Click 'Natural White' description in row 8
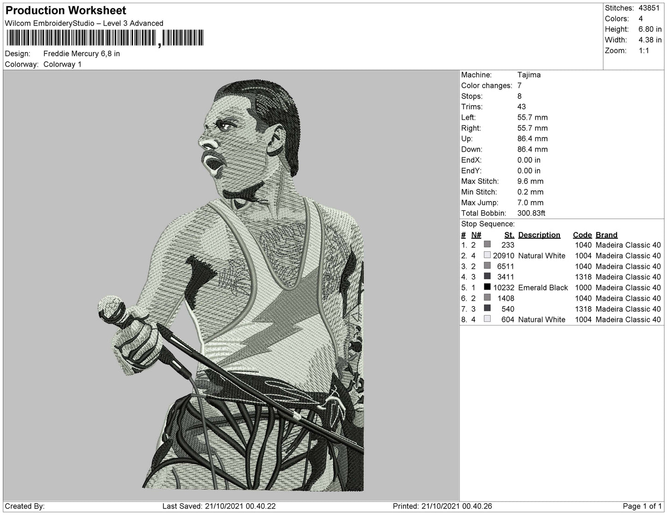This screenshot has height=515, width=667. pyautogui.click(x=542, y=319)
